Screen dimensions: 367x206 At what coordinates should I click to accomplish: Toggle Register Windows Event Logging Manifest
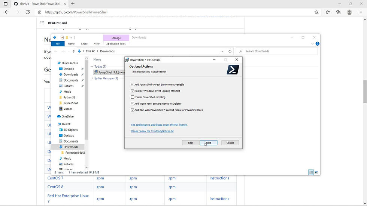click(133, 91)
